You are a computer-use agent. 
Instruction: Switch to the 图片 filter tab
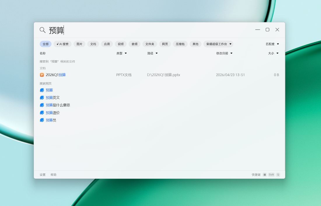(x=79, y=44)
